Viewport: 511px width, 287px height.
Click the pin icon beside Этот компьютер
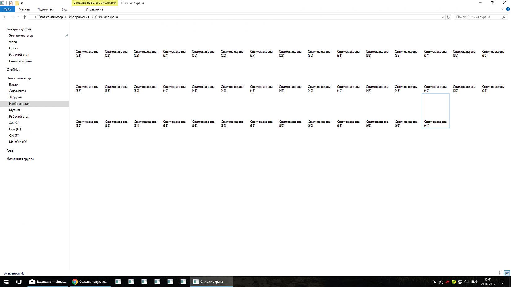tap(67, 36)
